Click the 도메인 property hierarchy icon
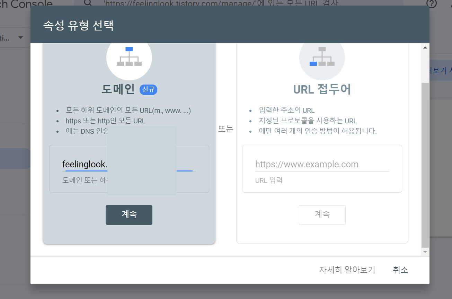This screenshot has height=299, width=452. [x=129, y=58]
